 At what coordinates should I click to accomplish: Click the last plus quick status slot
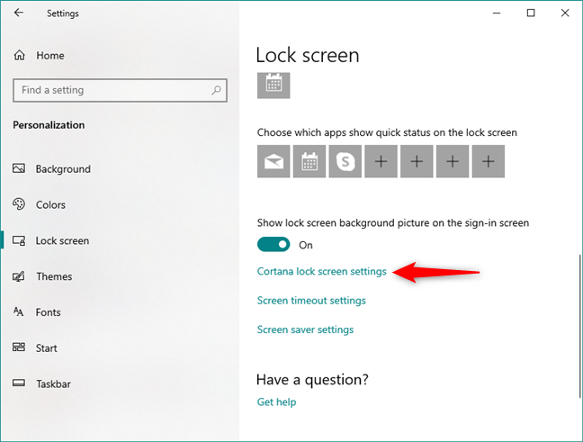pyautogui.click(x=488, y=162)
